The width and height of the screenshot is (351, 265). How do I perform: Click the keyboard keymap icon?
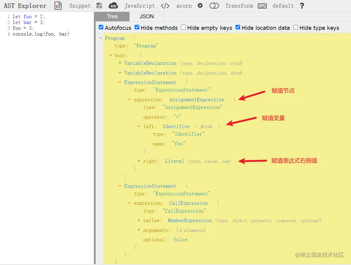click(x=262, y=6)
